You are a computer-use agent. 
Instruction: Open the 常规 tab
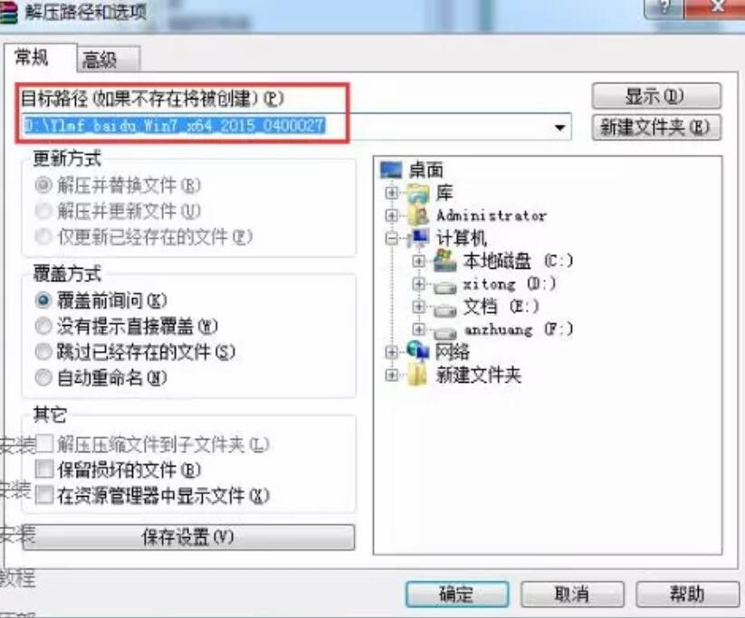[40, 58]
